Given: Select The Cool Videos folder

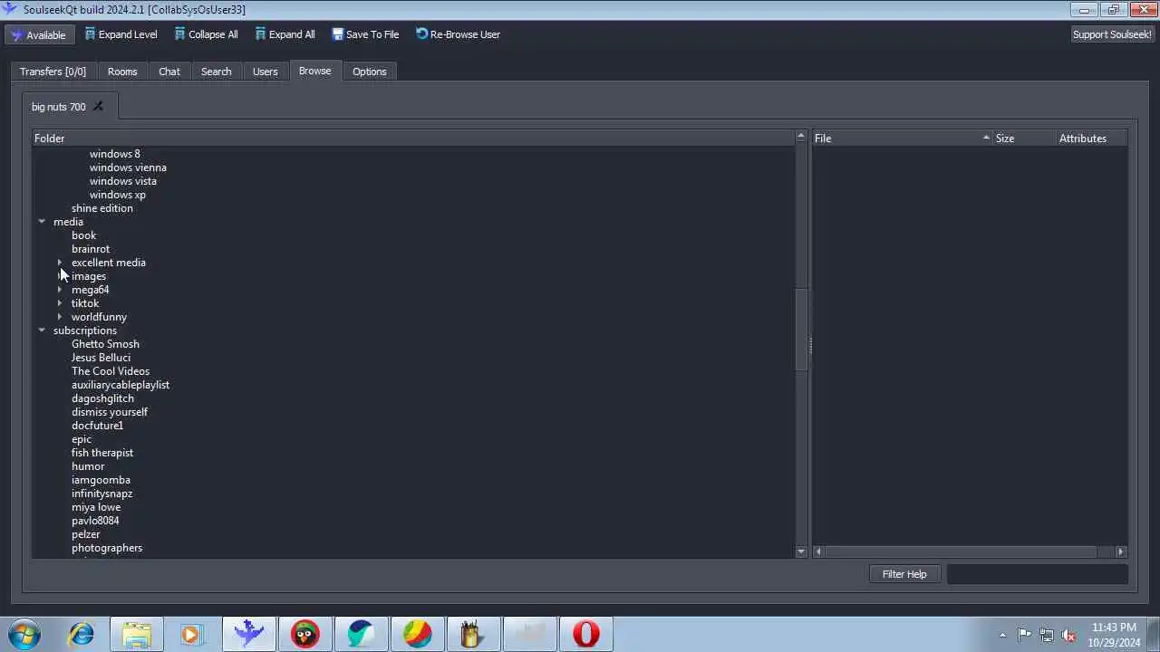Looking at the screenshot, I should (x=111, y=371).
